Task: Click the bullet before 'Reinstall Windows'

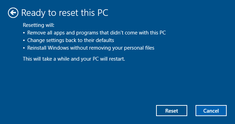Action: 24,48
